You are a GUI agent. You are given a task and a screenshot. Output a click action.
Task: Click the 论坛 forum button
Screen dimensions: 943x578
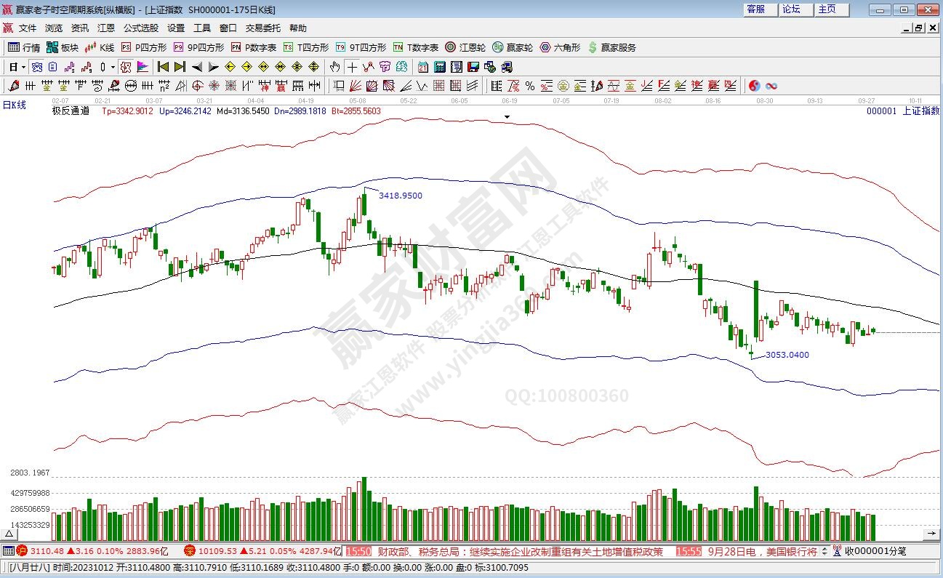[791, 9]
